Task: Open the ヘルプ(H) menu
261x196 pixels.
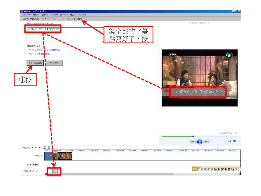Action: tap(82, 15)
